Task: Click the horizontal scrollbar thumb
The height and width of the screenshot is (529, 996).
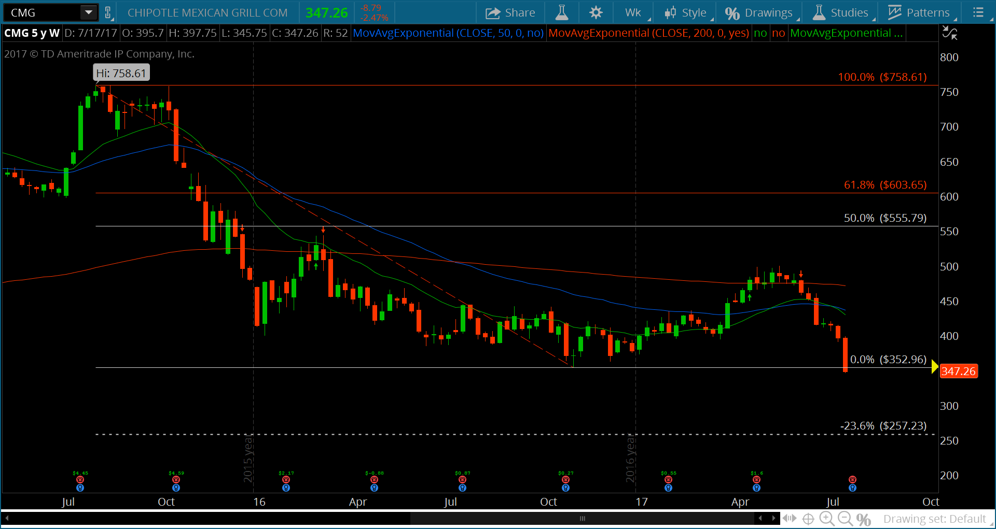Action: (x=582, y=518)
